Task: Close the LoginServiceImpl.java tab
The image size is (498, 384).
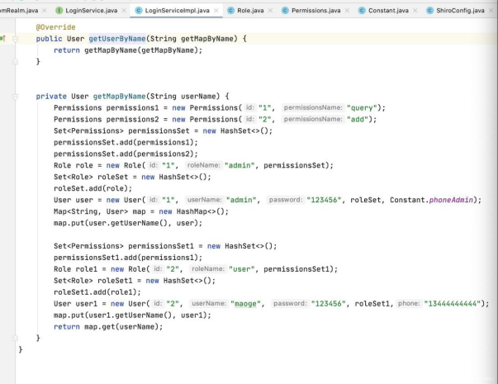Action: click(x=216, y=11)
